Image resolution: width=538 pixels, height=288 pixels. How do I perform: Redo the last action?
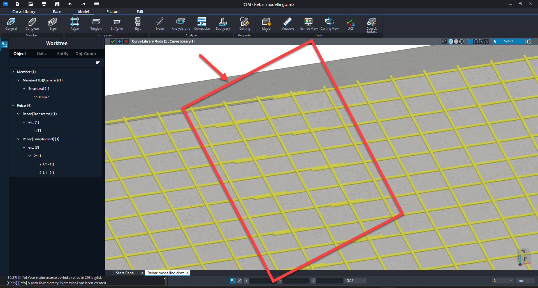coord(84,4)
